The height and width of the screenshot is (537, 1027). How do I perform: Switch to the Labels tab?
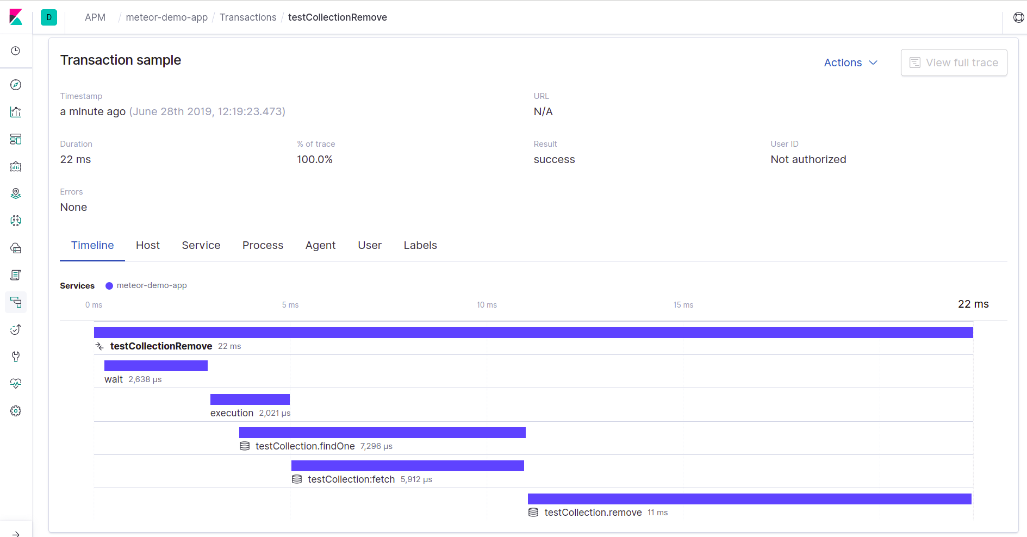click(420, 246)
